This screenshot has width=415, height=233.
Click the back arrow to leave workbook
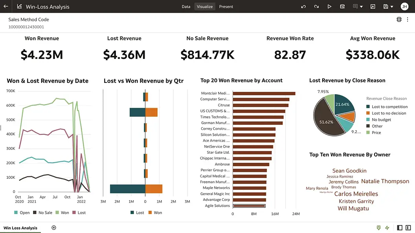click(6, 7)
